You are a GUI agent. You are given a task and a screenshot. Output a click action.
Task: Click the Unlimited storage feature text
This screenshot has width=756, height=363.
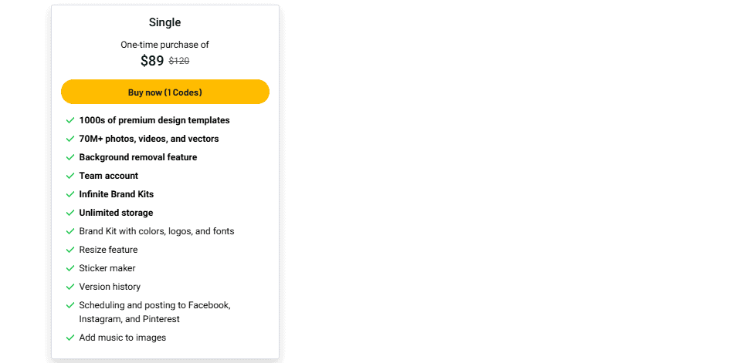point(116,213)
